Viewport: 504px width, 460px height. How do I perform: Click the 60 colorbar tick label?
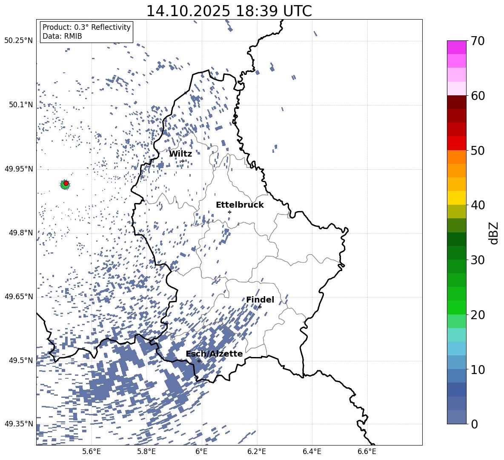pyautogui.click(x=478, y=96)
